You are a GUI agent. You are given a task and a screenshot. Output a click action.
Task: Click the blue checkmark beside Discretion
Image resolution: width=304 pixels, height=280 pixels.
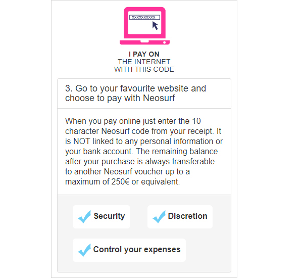coord(159,216)
